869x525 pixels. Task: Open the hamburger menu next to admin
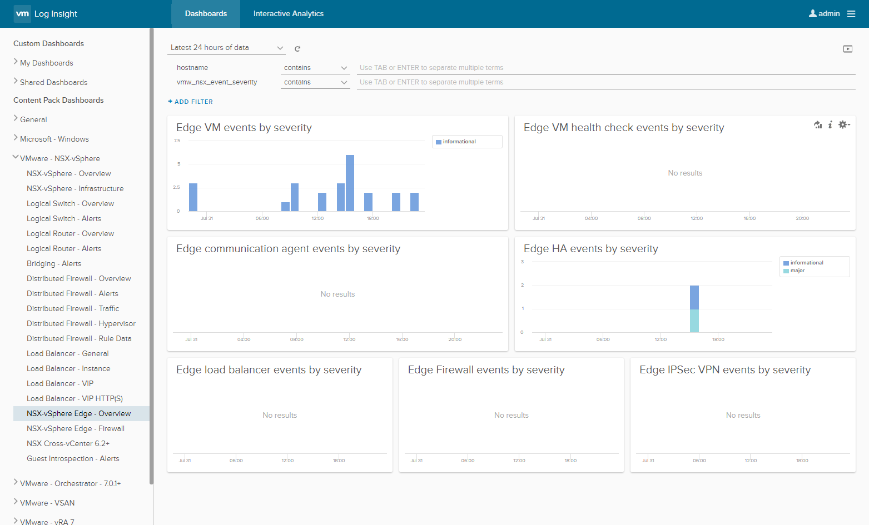(x=851, y=14)
